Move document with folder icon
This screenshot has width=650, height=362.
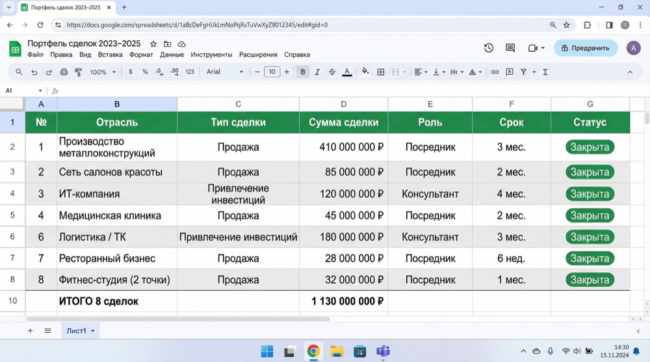click(x=168, y=44)
